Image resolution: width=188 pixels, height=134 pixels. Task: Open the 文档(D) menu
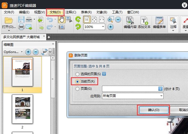55,12
